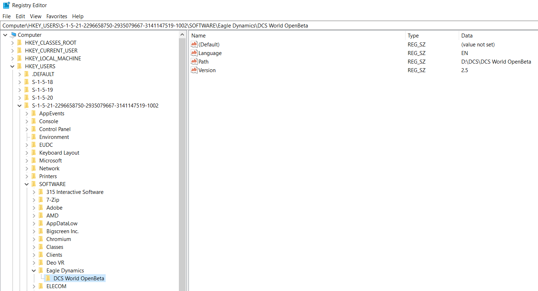538x291 pixels.
Task: Select the Network key
Action: tap(49, 169)
